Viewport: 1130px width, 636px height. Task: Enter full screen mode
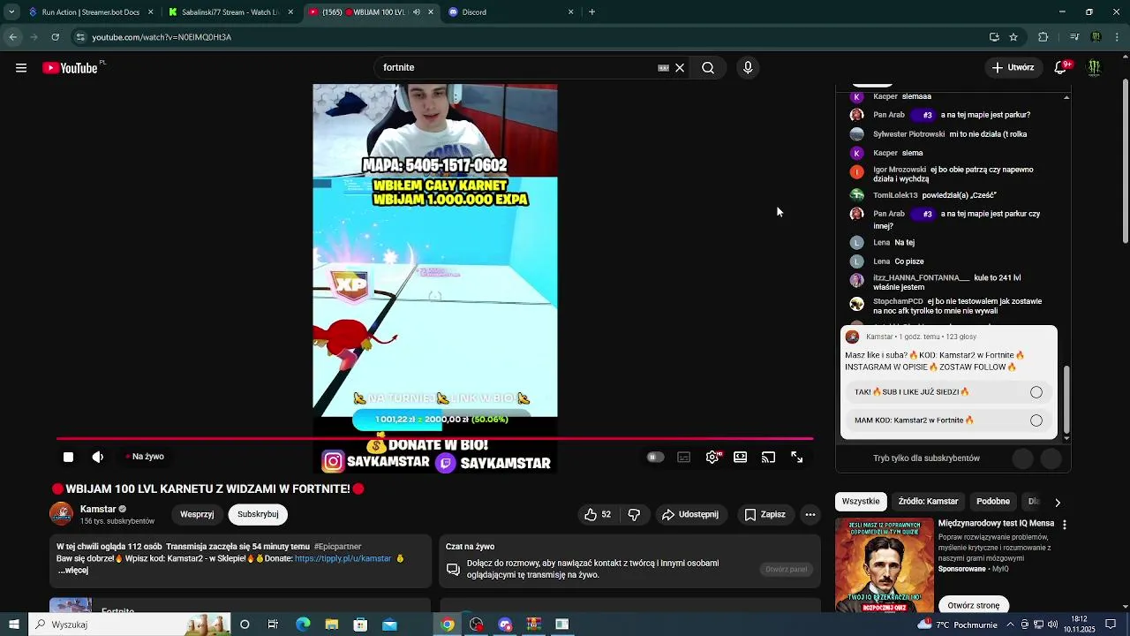click(x=797, y=457)
